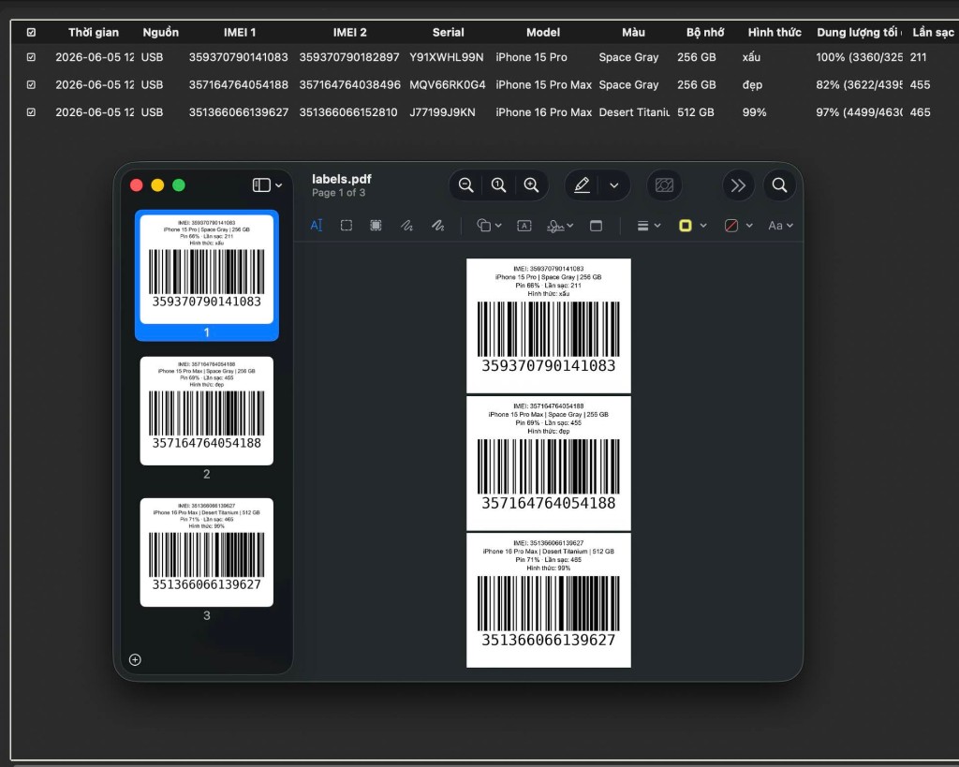
Task: Show more toolbar items with double chevron
Action: point(738,185)
